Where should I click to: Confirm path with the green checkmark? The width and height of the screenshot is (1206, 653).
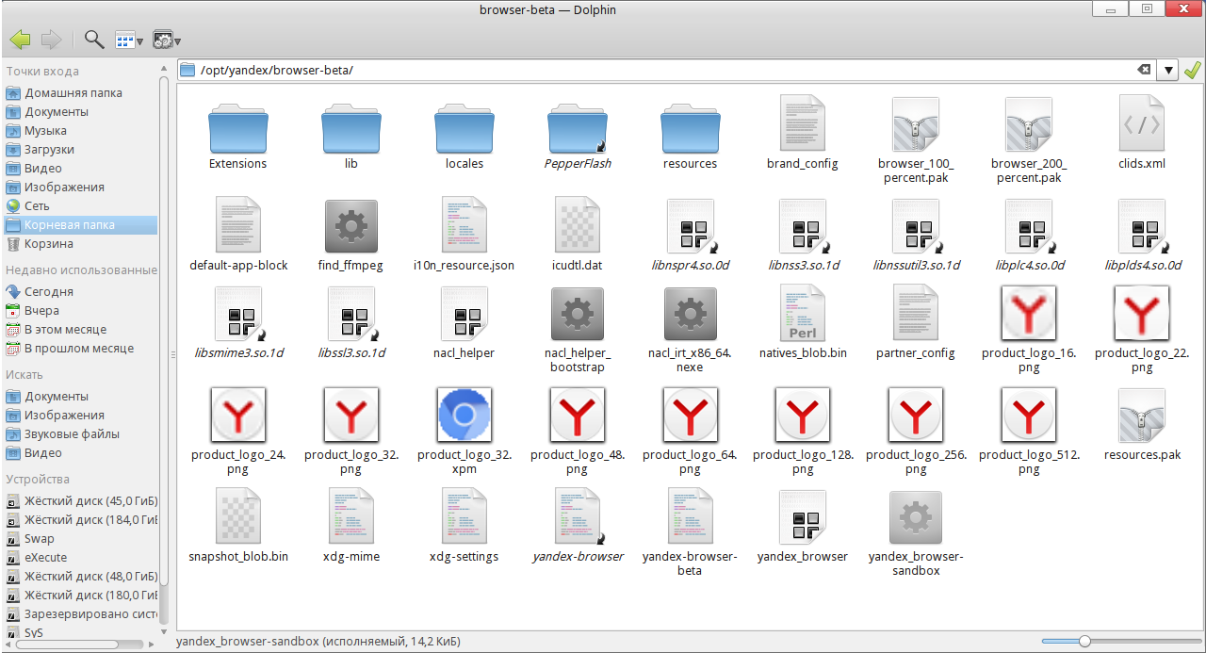click(x=1193, y=70)
